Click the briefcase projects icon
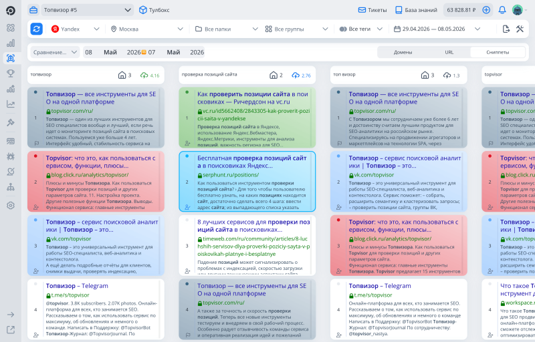 pyautogui.click(x=33, y=10)
